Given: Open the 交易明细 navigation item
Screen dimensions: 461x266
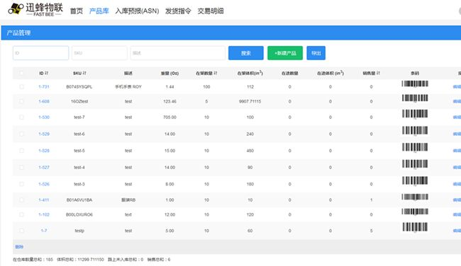Looking at the screenshot, I should 211,11.
